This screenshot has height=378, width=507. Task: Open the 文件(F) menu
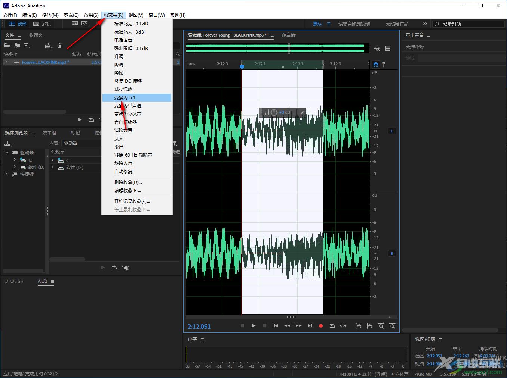[x=10, y=15]
